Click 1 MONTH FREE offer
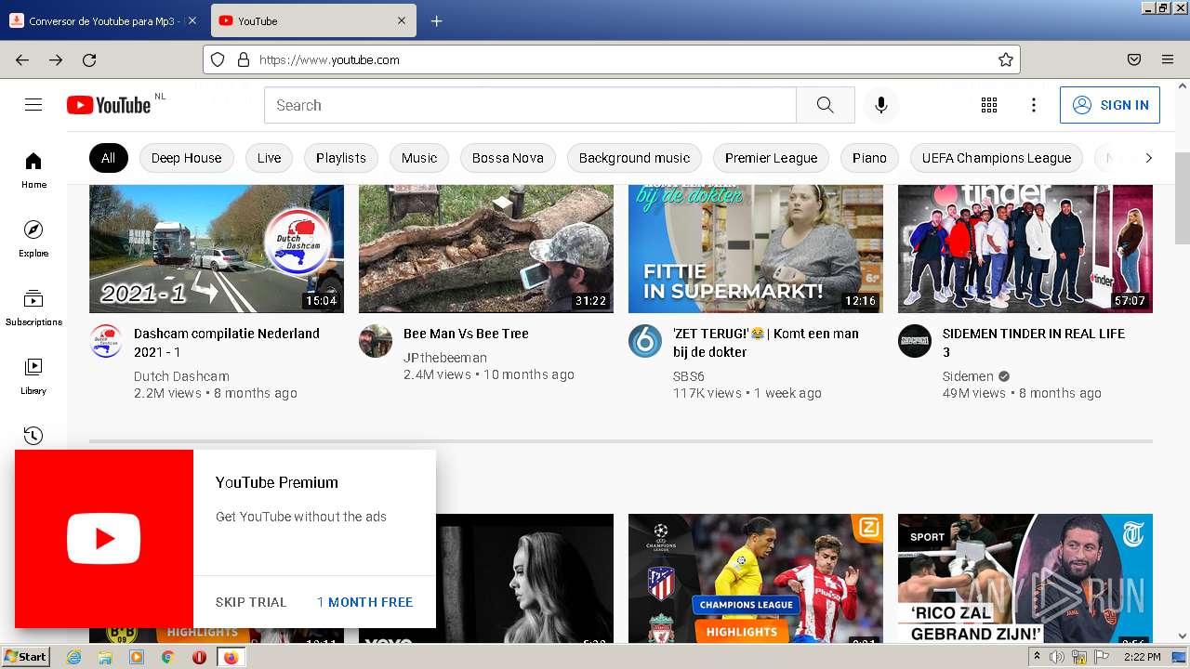The width and height of the screenshot is (1190, 669). (364, 602)
